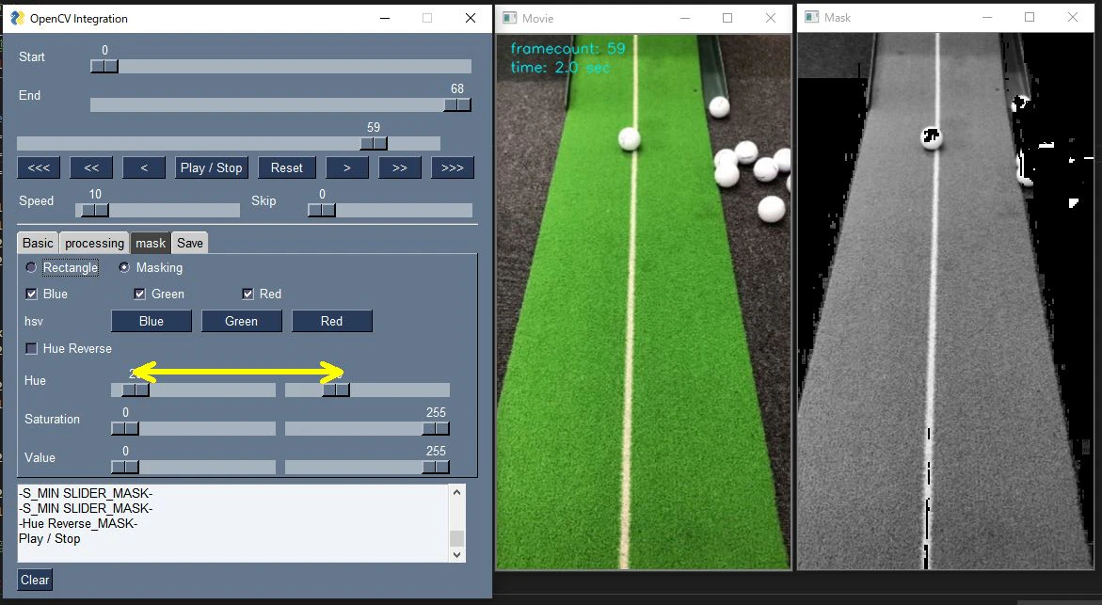Step back using the << button
This screenshot has height=605, width=1102.
tap(91, 167)
